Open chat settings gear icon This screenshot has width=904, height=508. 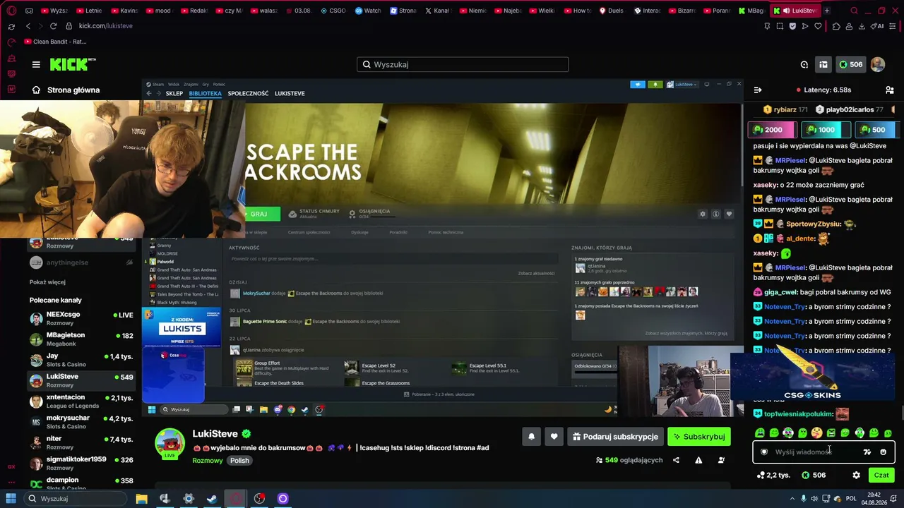tap(856, 475)
